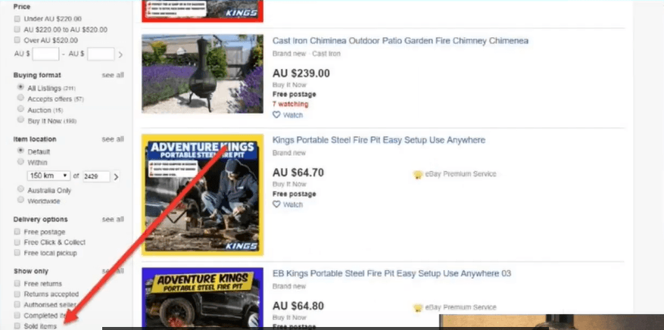Click the heart Watch icon under Cast Iron Chiminea
Image resolution: width=664 pixels, height=330 pixels.
[x=276, y=114]
